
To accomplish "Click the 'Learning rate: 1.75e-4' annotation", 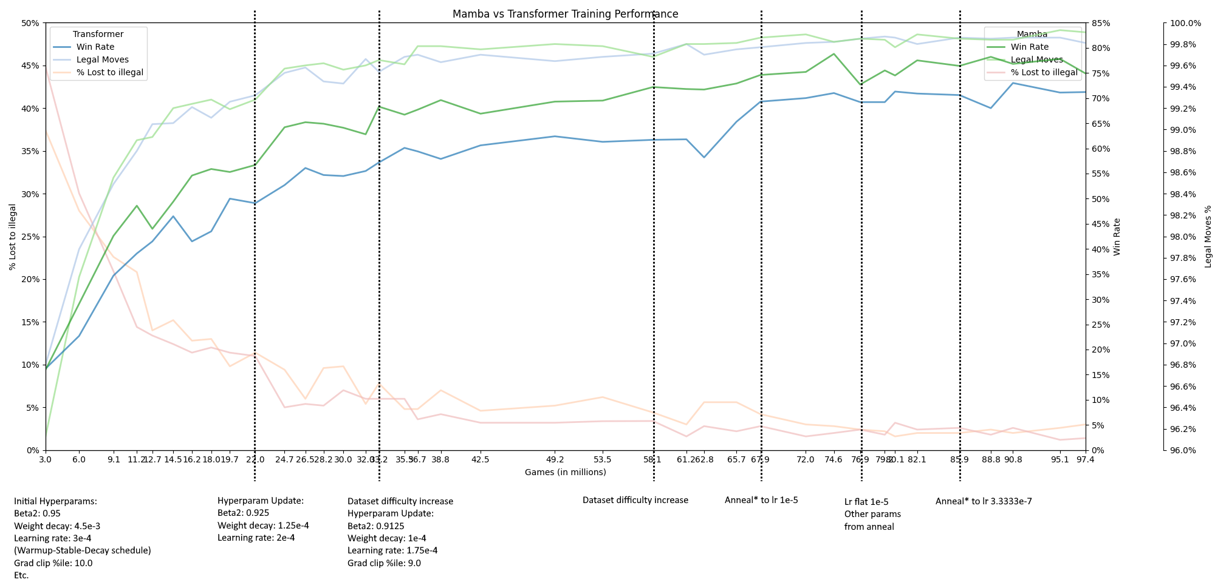I will tap(392, 550).
